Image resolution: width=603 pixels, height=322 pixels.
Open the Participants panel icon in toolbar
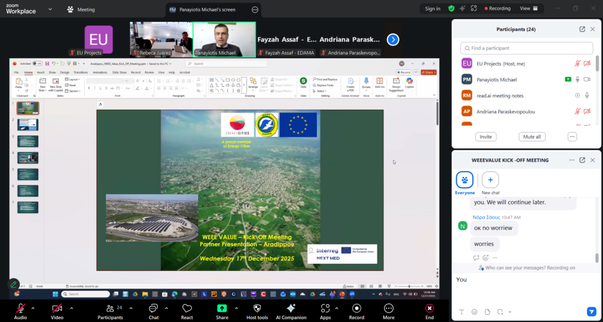pyautogui.click(x=110, y=308)
